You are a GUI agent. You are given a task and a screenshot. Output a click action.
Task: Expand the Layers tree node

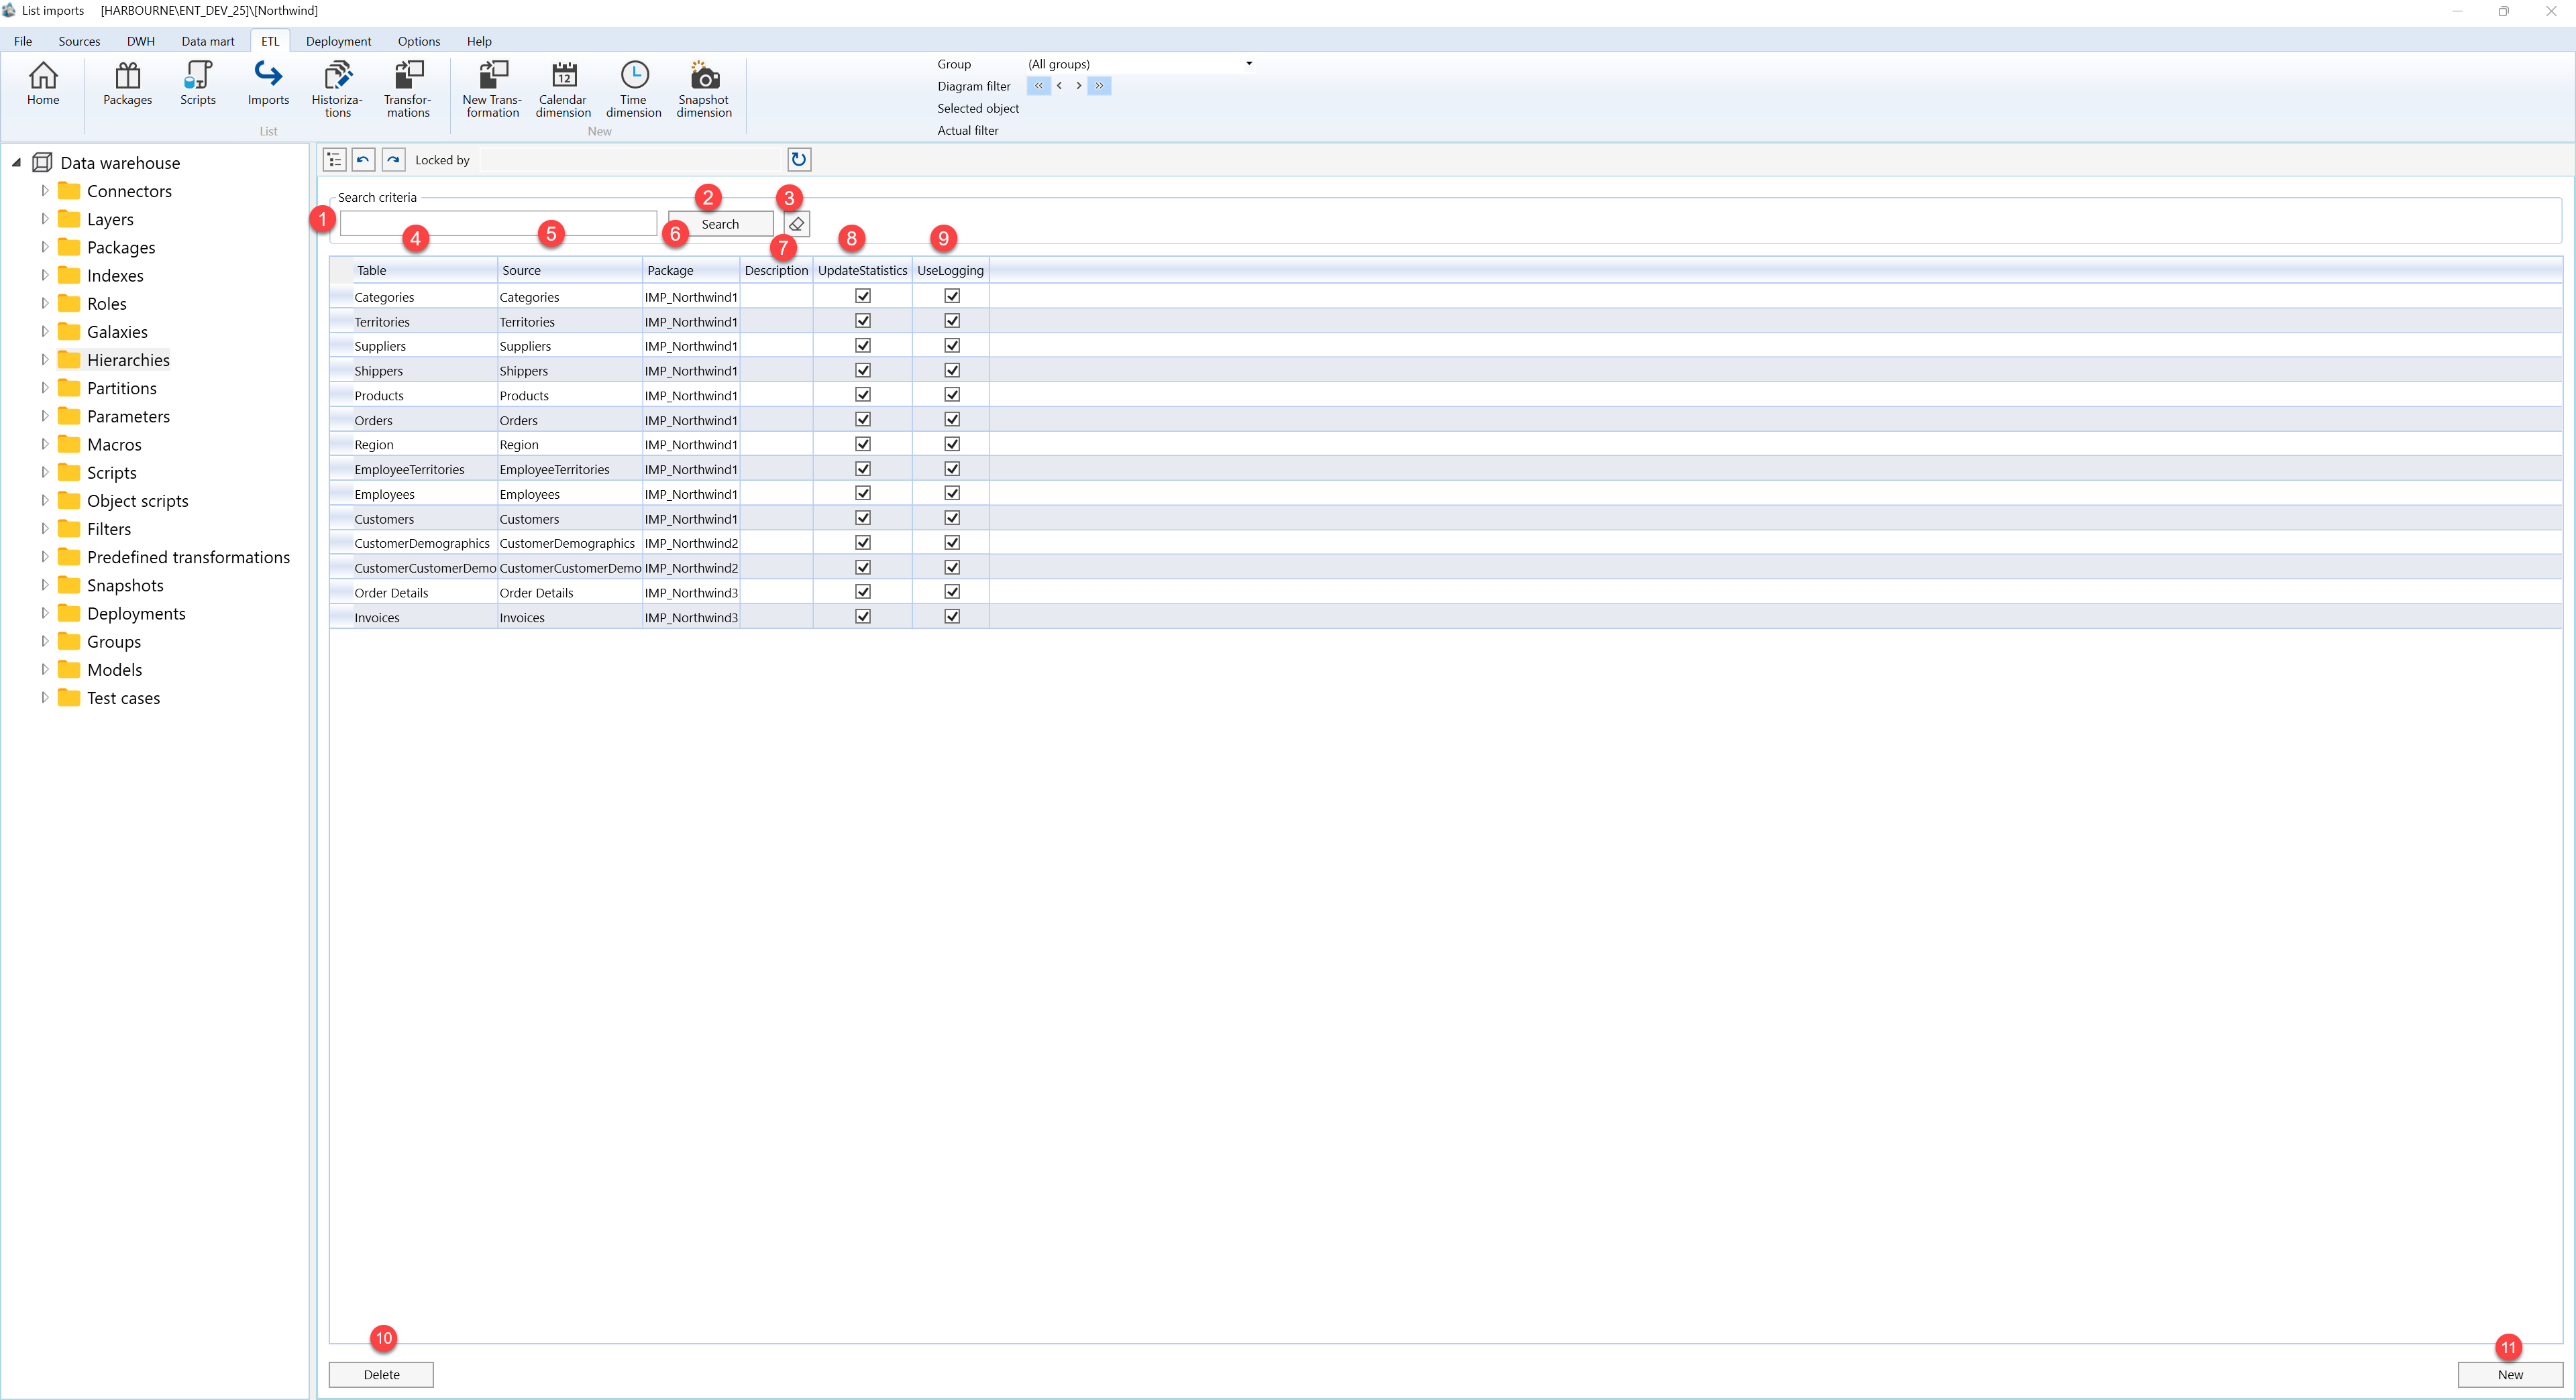(x=44, y=219)
